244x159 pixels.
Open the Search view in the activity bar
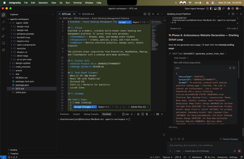click(3, 22)
